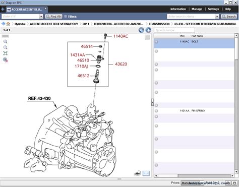
Task: Click the Search button
Action: [x=229, y=17]
